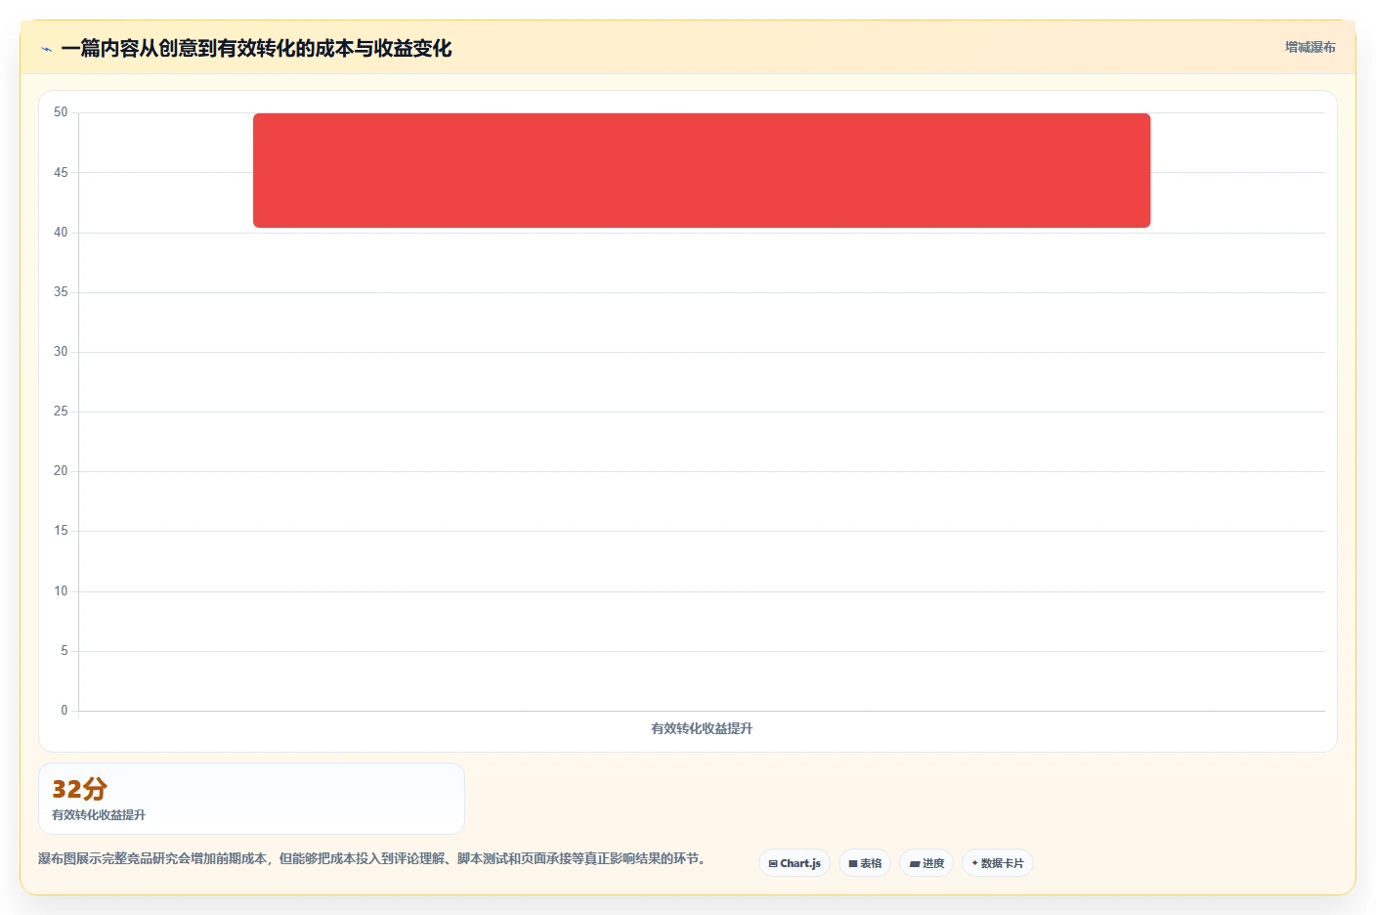This screenshot has width=1376, height=915.
Task: Select the 表格 chip
Action: (865, 863)
